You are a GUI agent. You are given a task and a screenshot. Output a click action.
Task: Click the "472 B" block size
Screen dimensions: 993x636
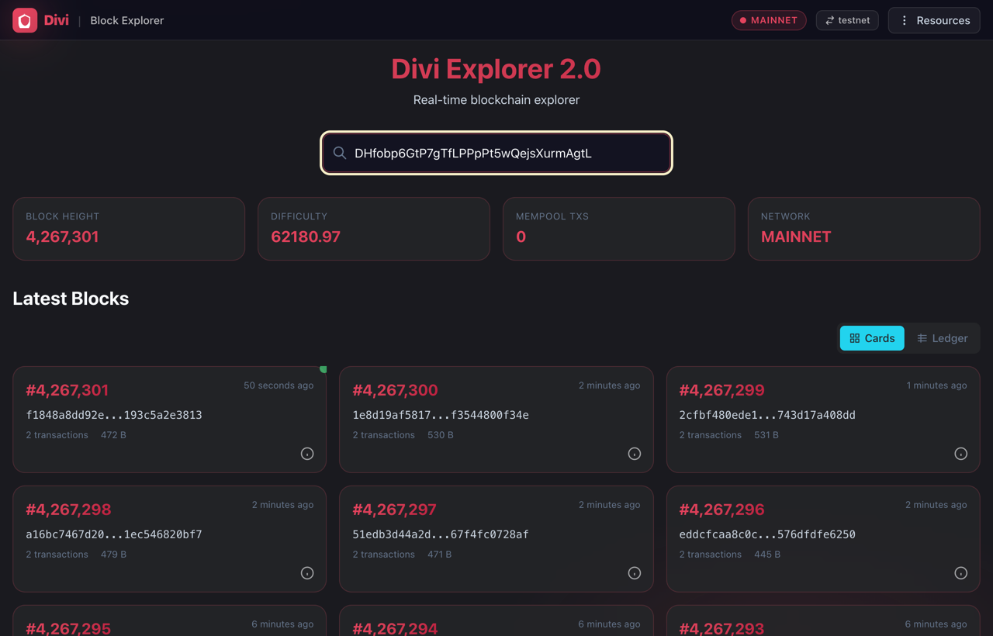[113, 435]
